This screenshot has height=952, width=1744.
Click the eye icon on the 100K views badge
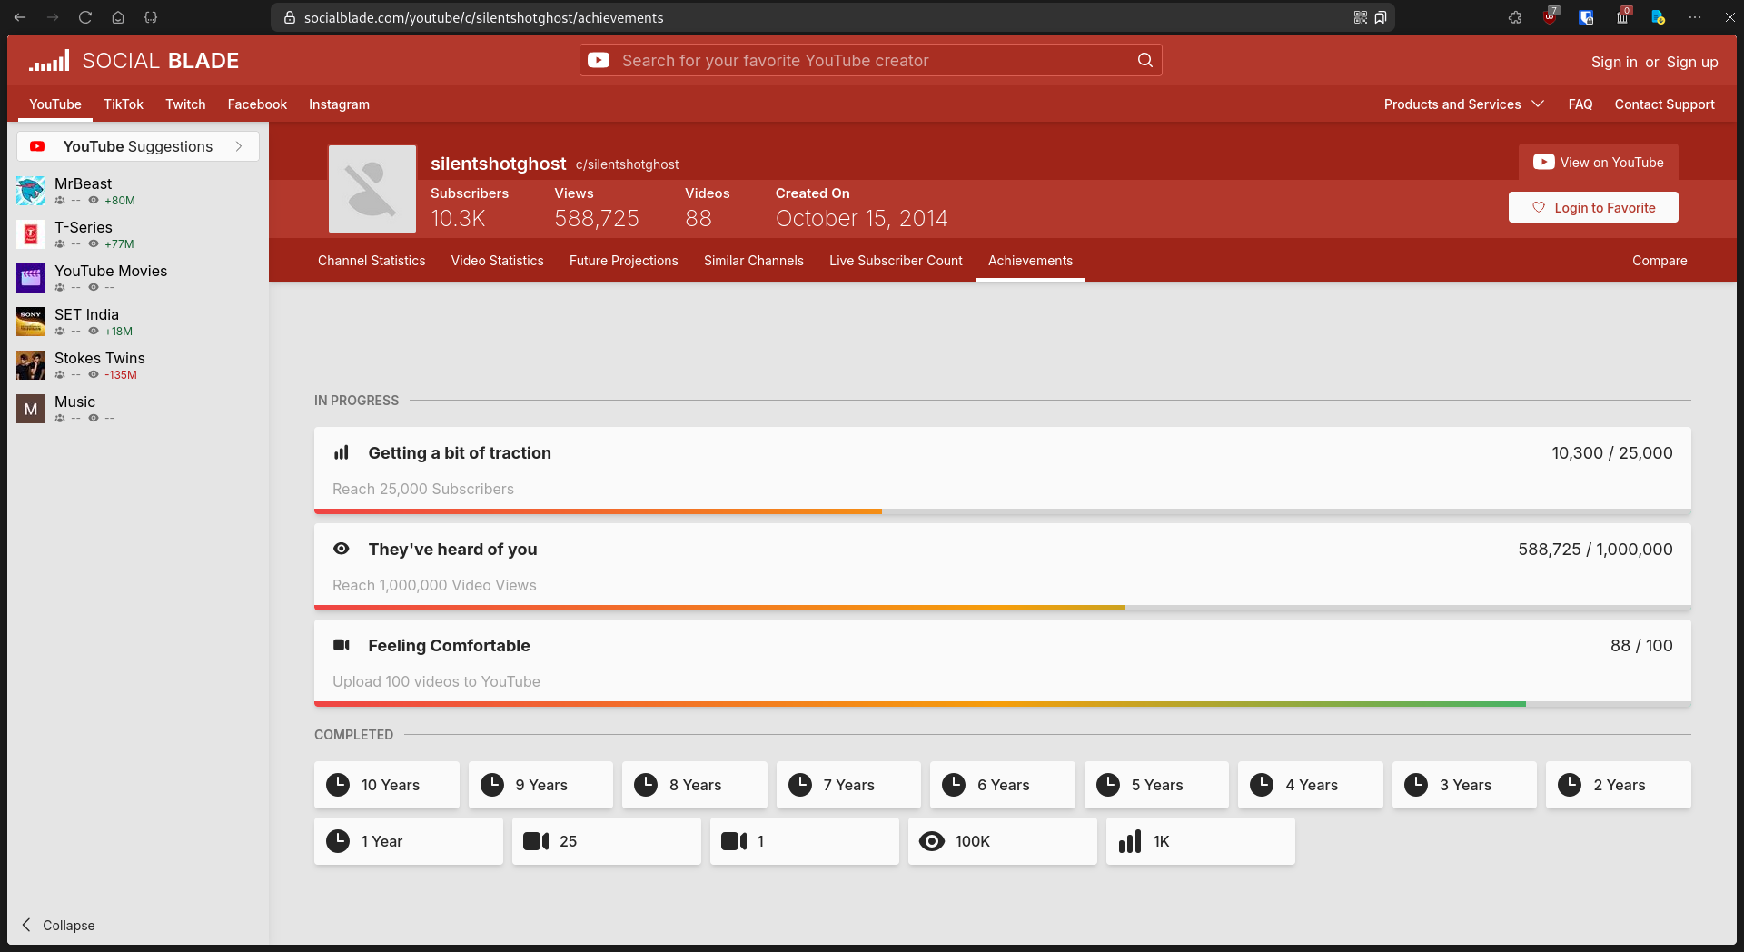(x=932, y=841)
